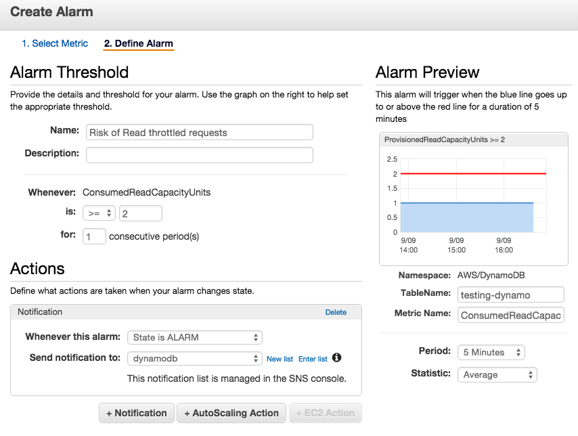Click the Enter list link
The width and height of the screenshot is (578, 436).
313,359
